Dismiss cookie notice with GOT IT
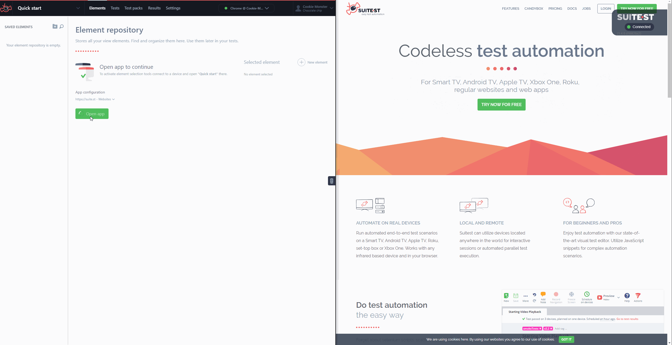Image resolution: width=672 pixels, height=345 pixels. 566,339
